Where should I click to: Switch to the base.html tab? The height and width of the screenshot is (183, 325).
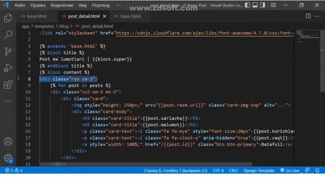click(37, 16)
